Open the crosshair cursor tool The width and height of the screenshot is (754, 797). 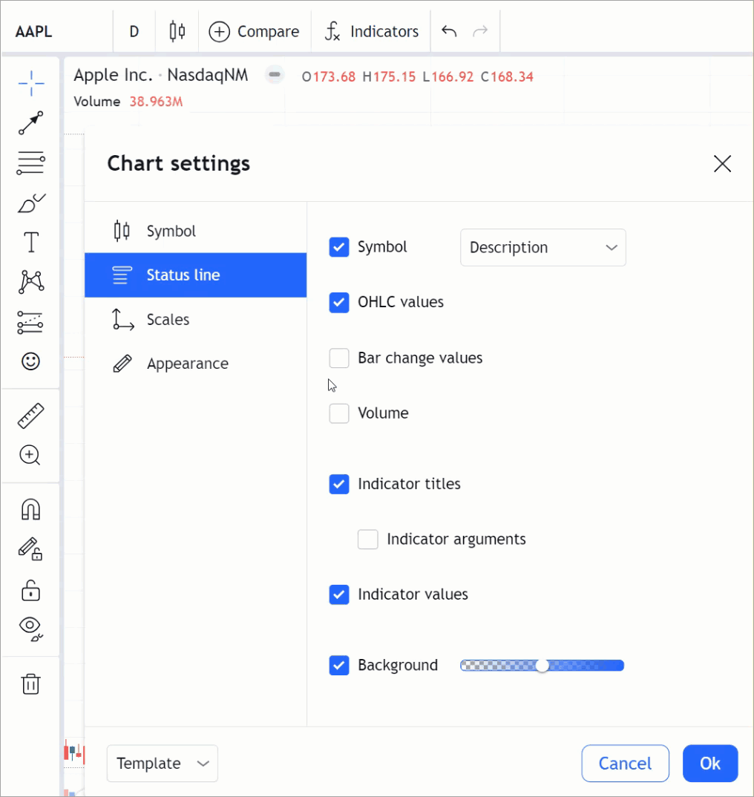pos(30,83)
